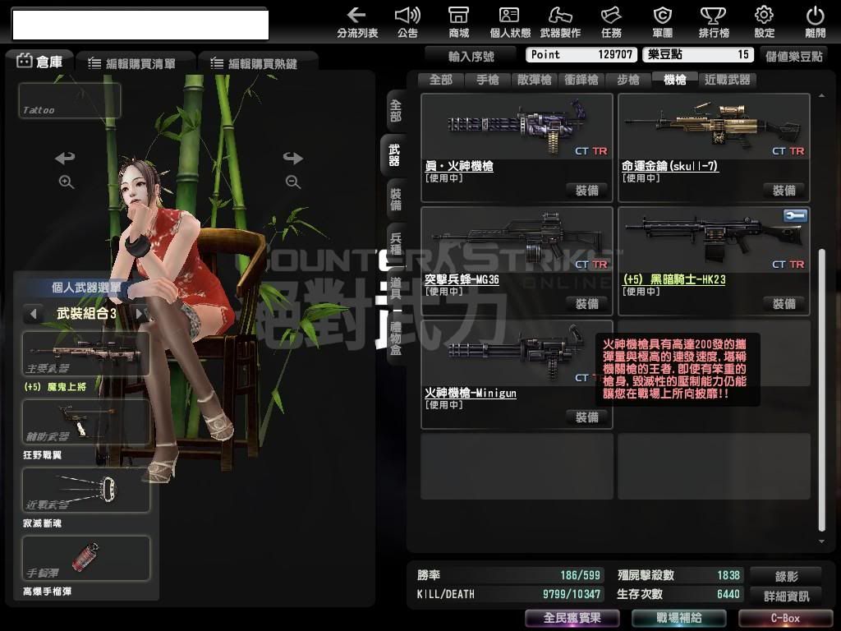Filter weapons by 散彈槍 shotguns
The width and height of the screenshot is (841, 631).
pyautogui.click(x=534, y=80)
